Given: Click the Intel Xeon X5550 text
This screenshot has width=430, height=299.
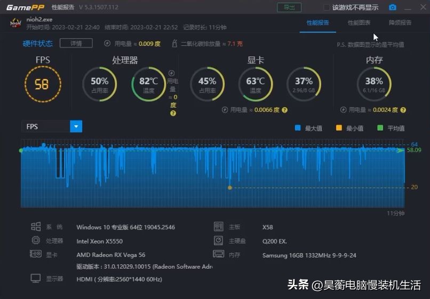Looking at the screenshot, I should (100, 241).
